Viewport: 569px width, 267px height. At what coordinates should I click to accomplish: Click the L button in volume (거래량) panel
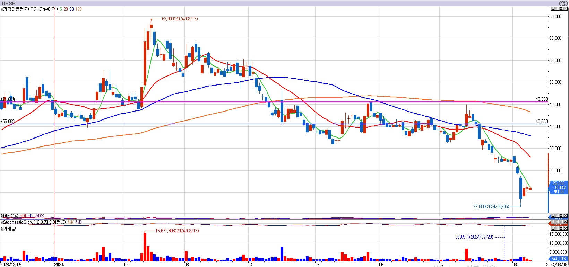pos(553,228)
